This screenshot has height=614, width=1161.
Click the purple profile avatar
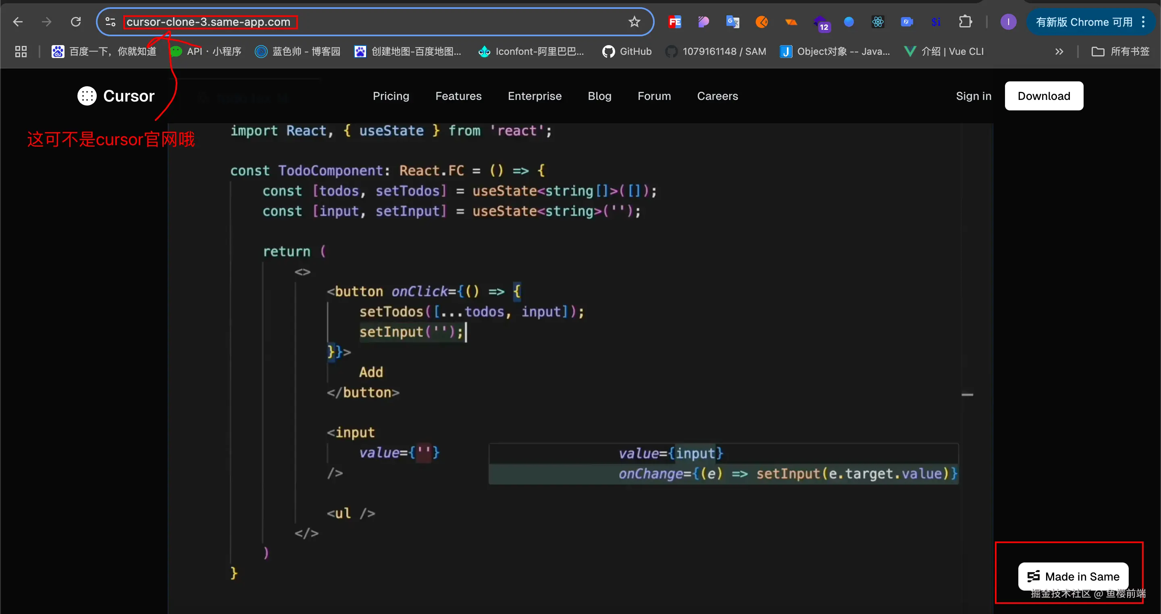[x=1008, y=22]
